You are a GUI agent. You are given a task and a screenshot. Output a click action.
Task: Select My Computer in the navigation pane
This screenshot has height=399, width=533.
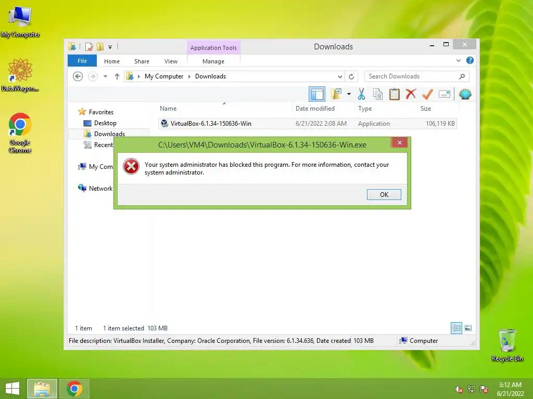pos(96,167)
